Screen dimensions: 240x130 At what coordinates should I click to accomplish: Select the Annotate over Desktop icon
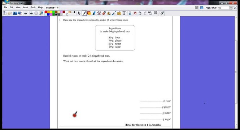coord(15,13)
